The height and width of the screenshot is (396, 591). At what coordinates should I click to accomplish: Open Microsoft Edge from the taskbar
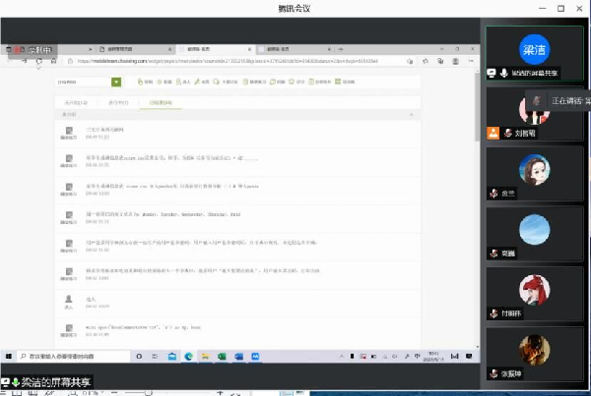tap(187, 354)
